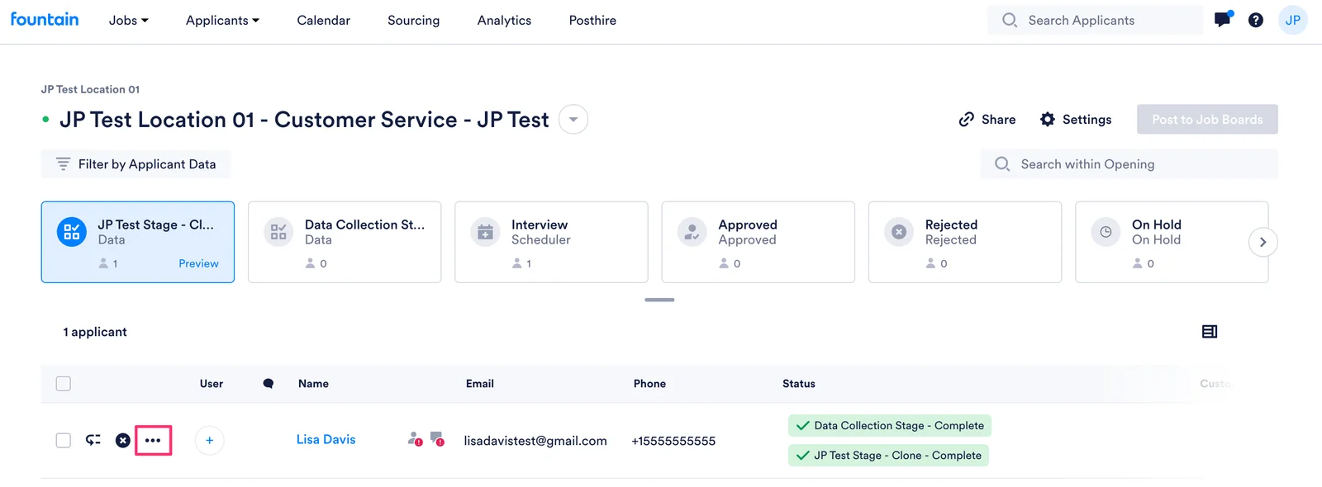Click the Settings gear icon
The width and height of the screenshot is (1322, 487).
(1047, 120)
